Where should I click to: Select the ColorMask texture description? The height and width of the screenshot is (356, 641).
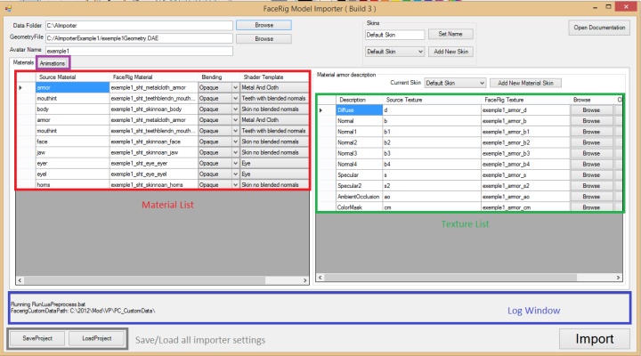(360, 207)
